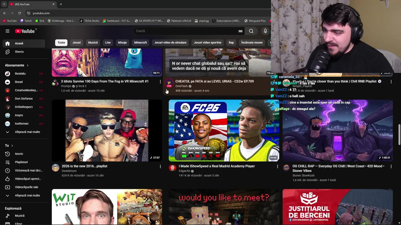Open title CHEATUL pe FATA si au LEVEL URIAS

tap(215, 81)
